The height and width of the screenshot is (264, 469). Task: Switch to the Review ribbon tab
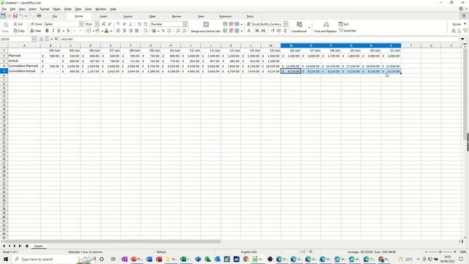[x=177, y=16]
